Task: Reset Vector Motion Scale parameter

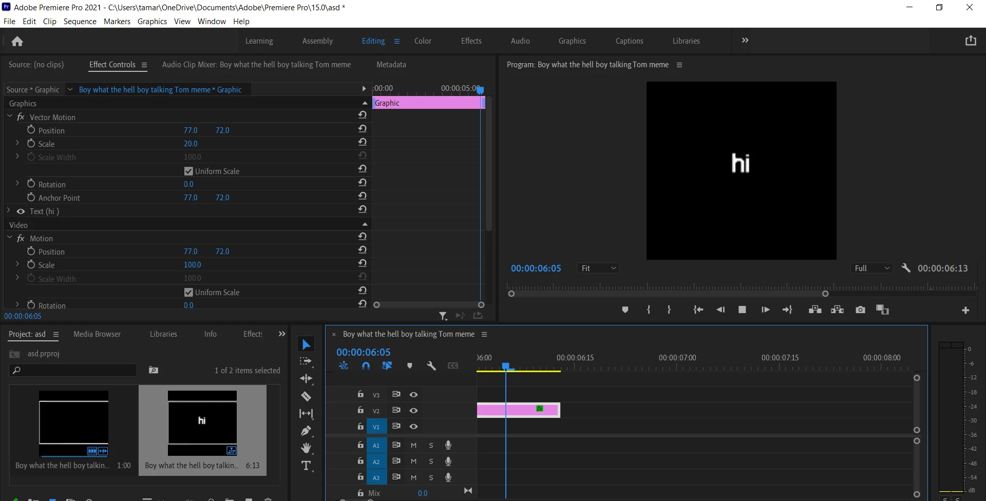Action: tap(363, 142)
